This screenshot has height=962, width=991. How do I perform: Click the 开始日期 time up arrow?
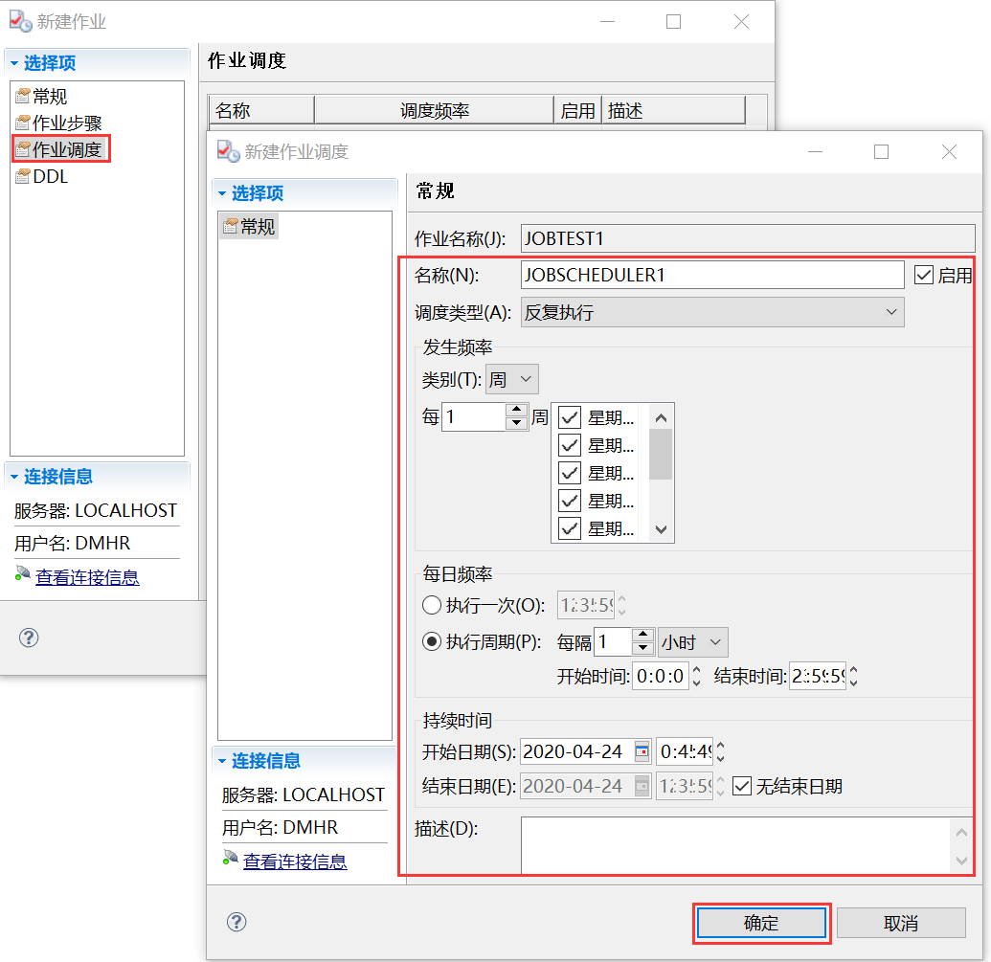point(720,746)
